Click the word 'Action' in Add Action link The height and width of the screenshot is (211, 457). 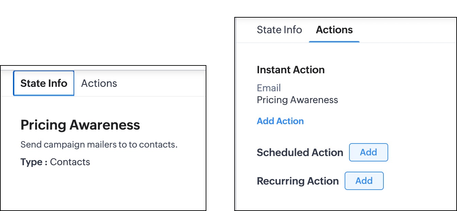click(290, 121)
